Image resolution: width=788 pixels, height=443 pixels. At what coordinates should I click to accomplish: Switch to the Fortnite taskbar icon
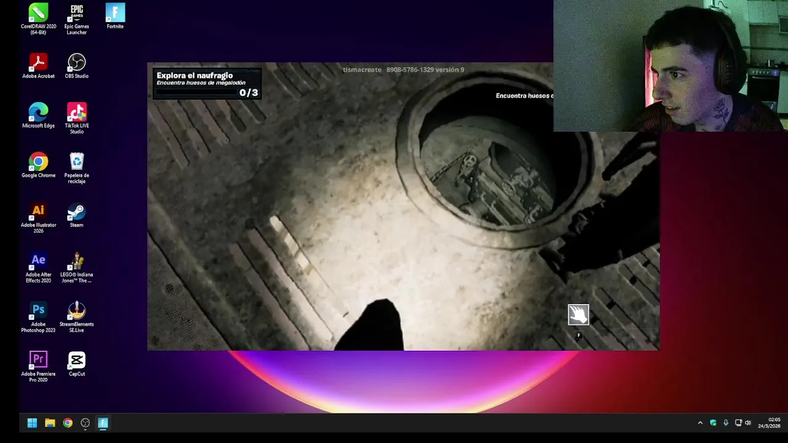click(103, 423)
